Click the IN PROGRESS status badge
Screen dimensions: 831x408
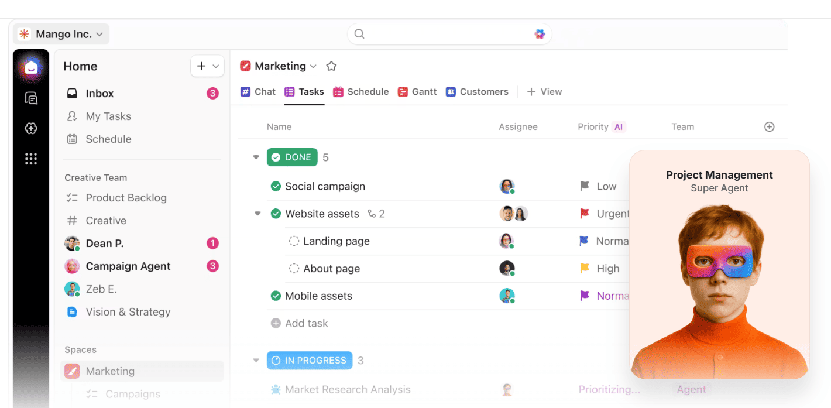tap(309, 360)
